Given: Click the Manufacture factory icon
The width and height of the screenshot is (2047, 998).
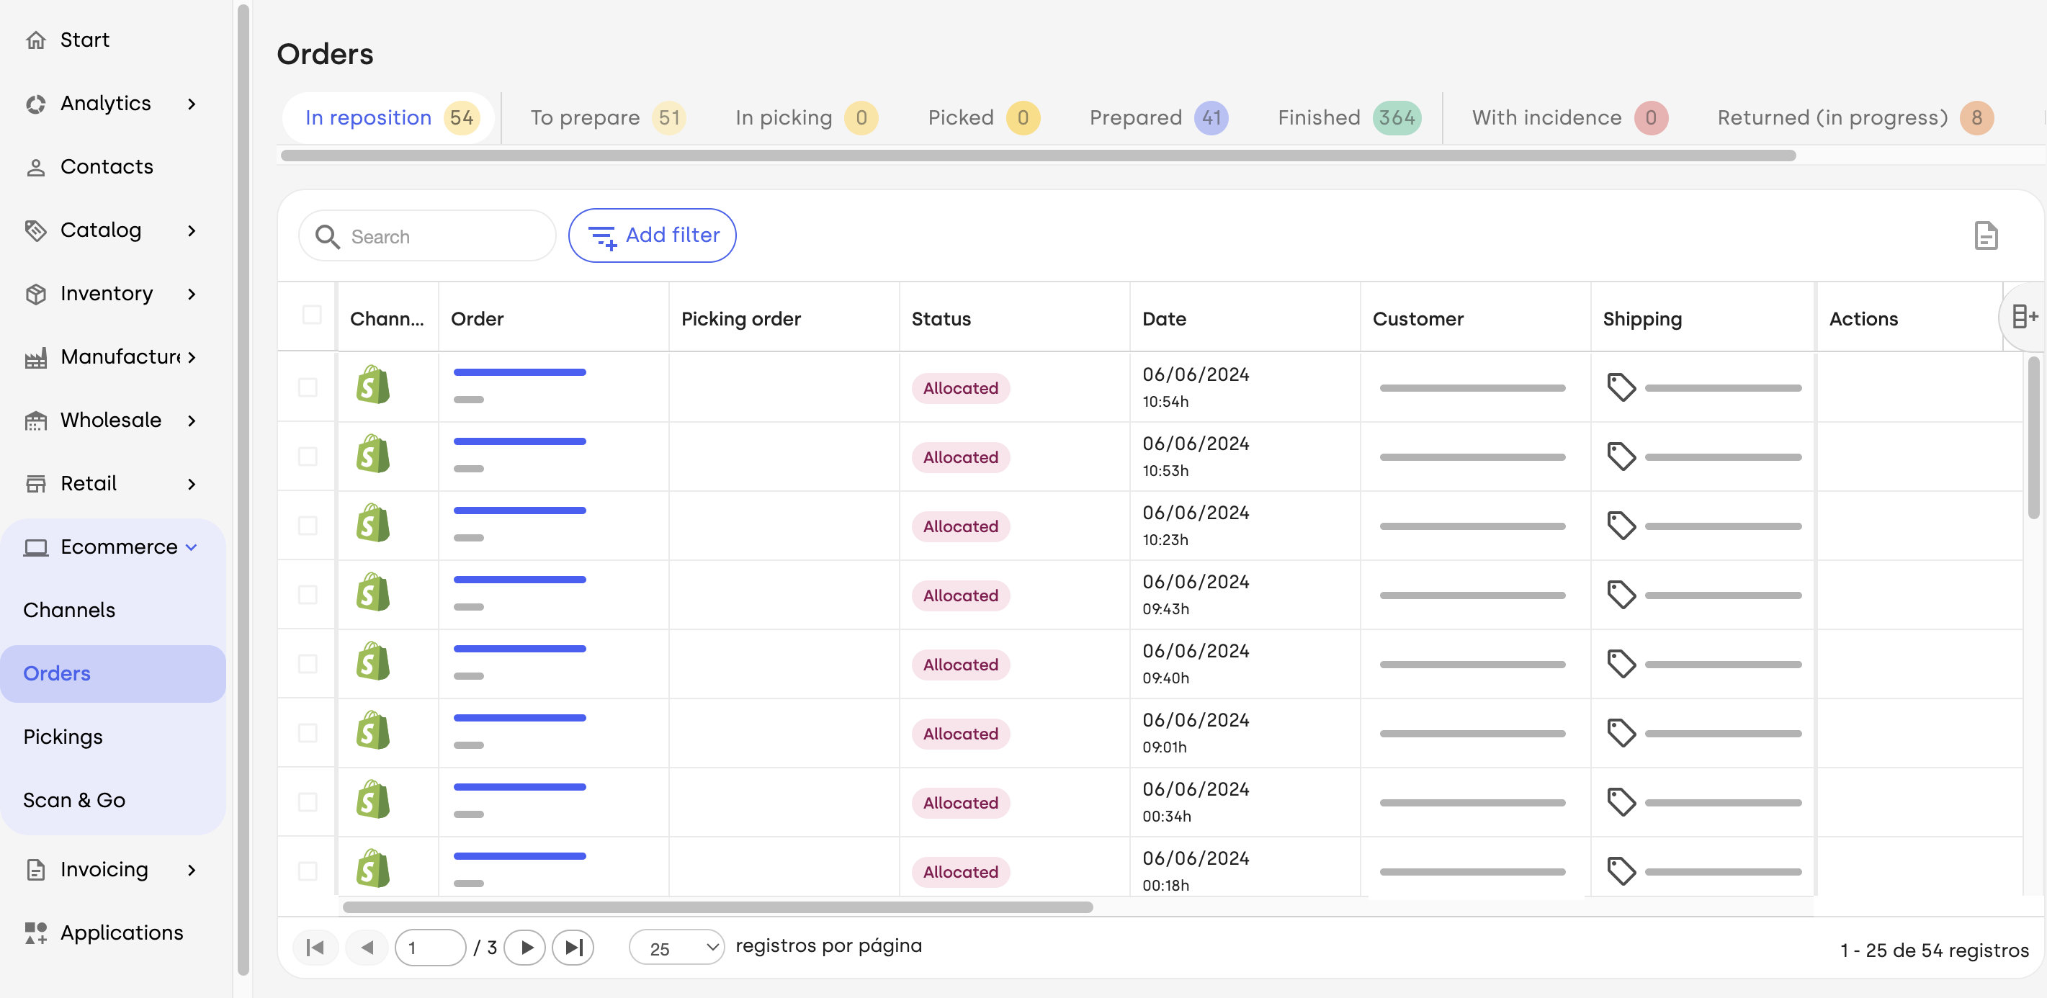Looking at the screenshot, I should (36, 358).
